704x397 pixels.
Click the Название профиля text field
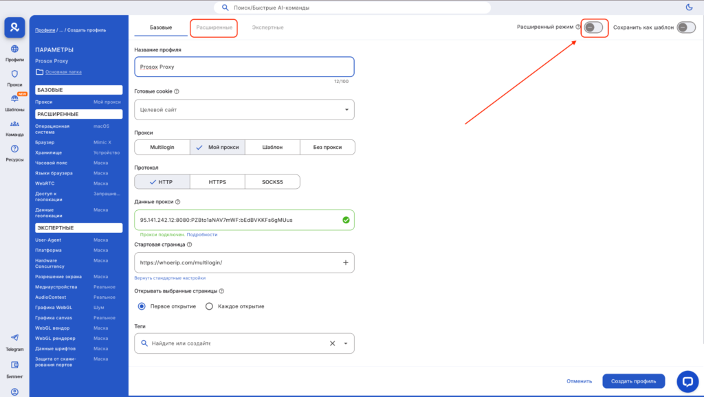[244, 67]
